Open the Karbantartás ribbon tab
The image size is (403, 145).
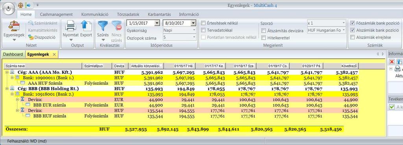[159, 15]
